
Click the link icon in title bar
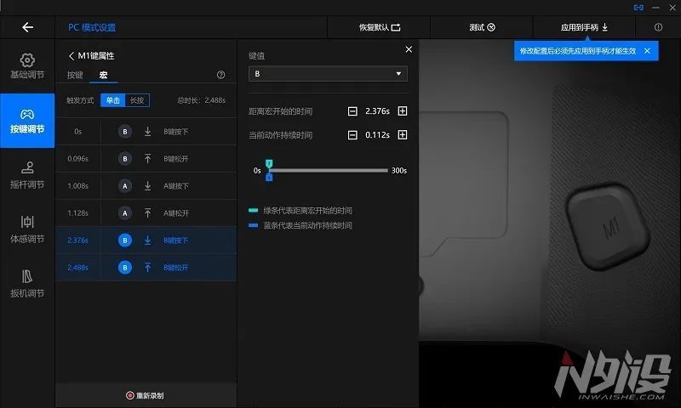(638, 8)
